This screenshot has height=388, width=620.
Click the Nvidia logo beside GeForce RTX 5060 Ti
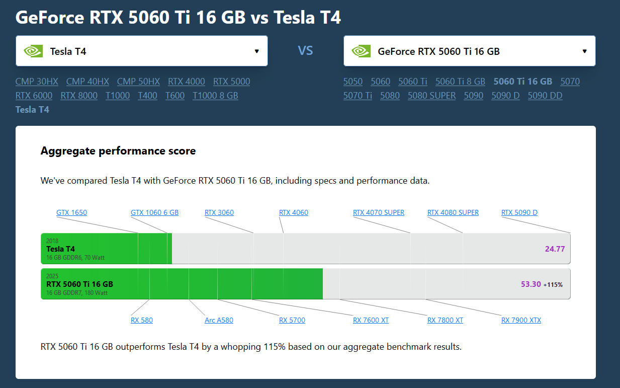coord(361,51)
